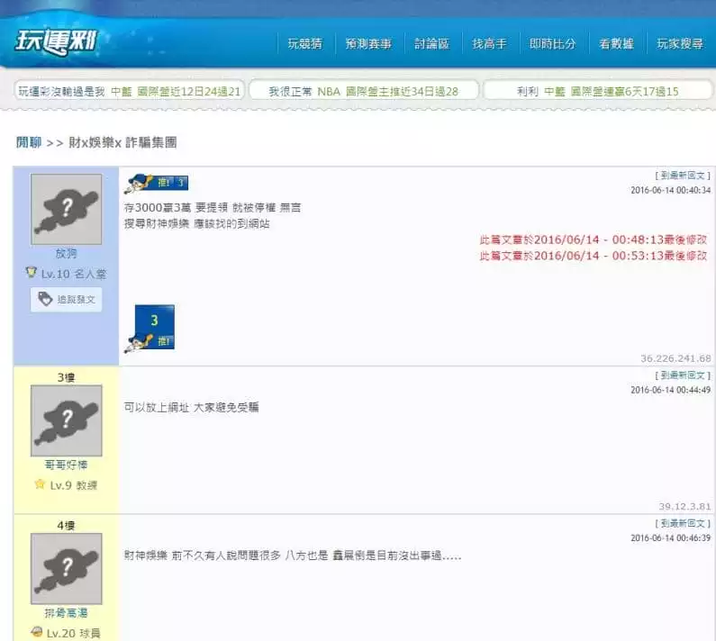Click the Lv.10 名人堂 rank text

coord(74,274)
